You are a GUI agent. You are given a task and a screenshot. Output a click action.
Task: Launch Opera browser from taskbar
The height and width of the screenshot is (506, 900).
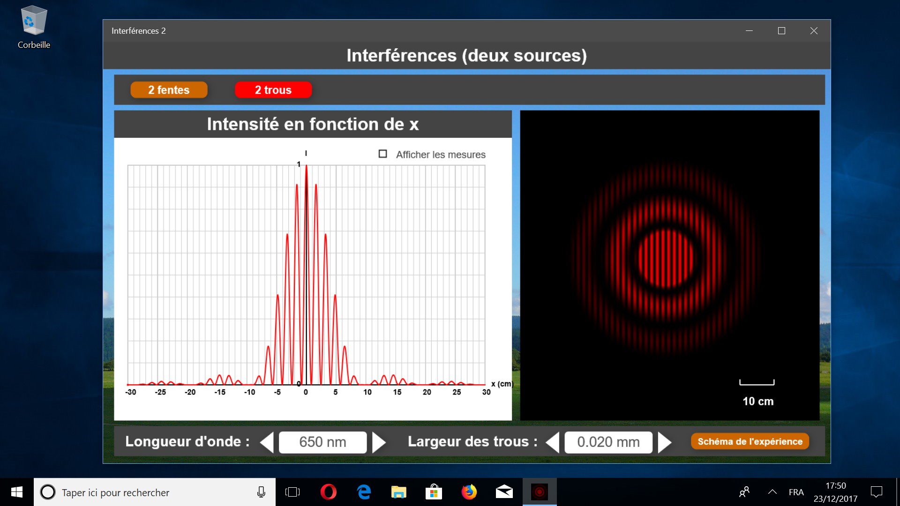click(328, 492)
